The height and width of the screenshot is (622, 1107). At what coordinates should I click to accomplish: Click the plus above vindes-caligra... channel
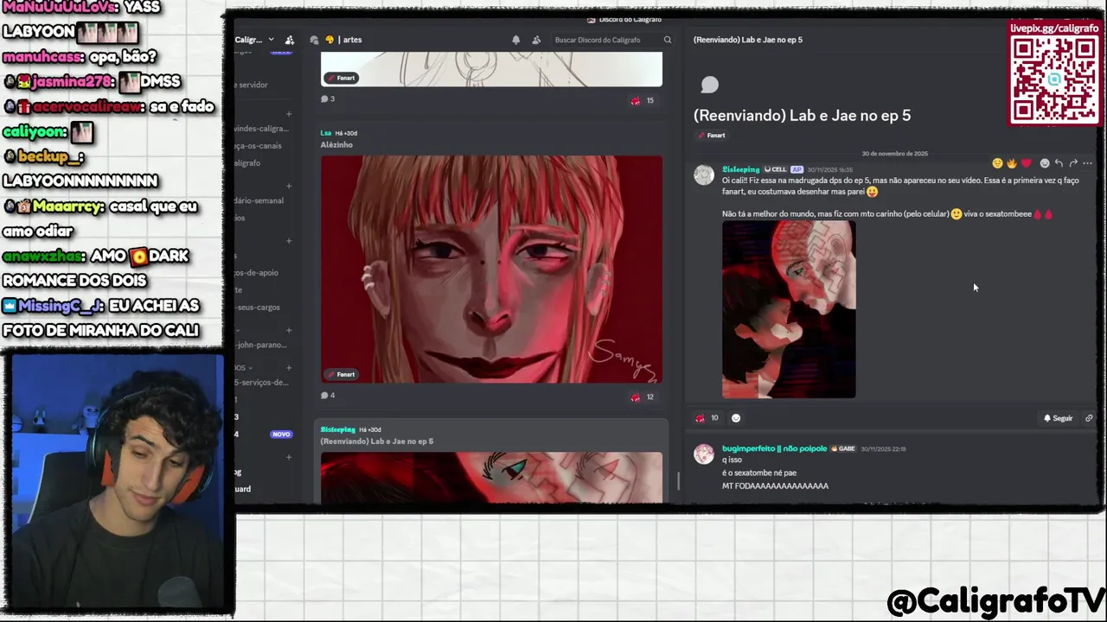[289, 113]
